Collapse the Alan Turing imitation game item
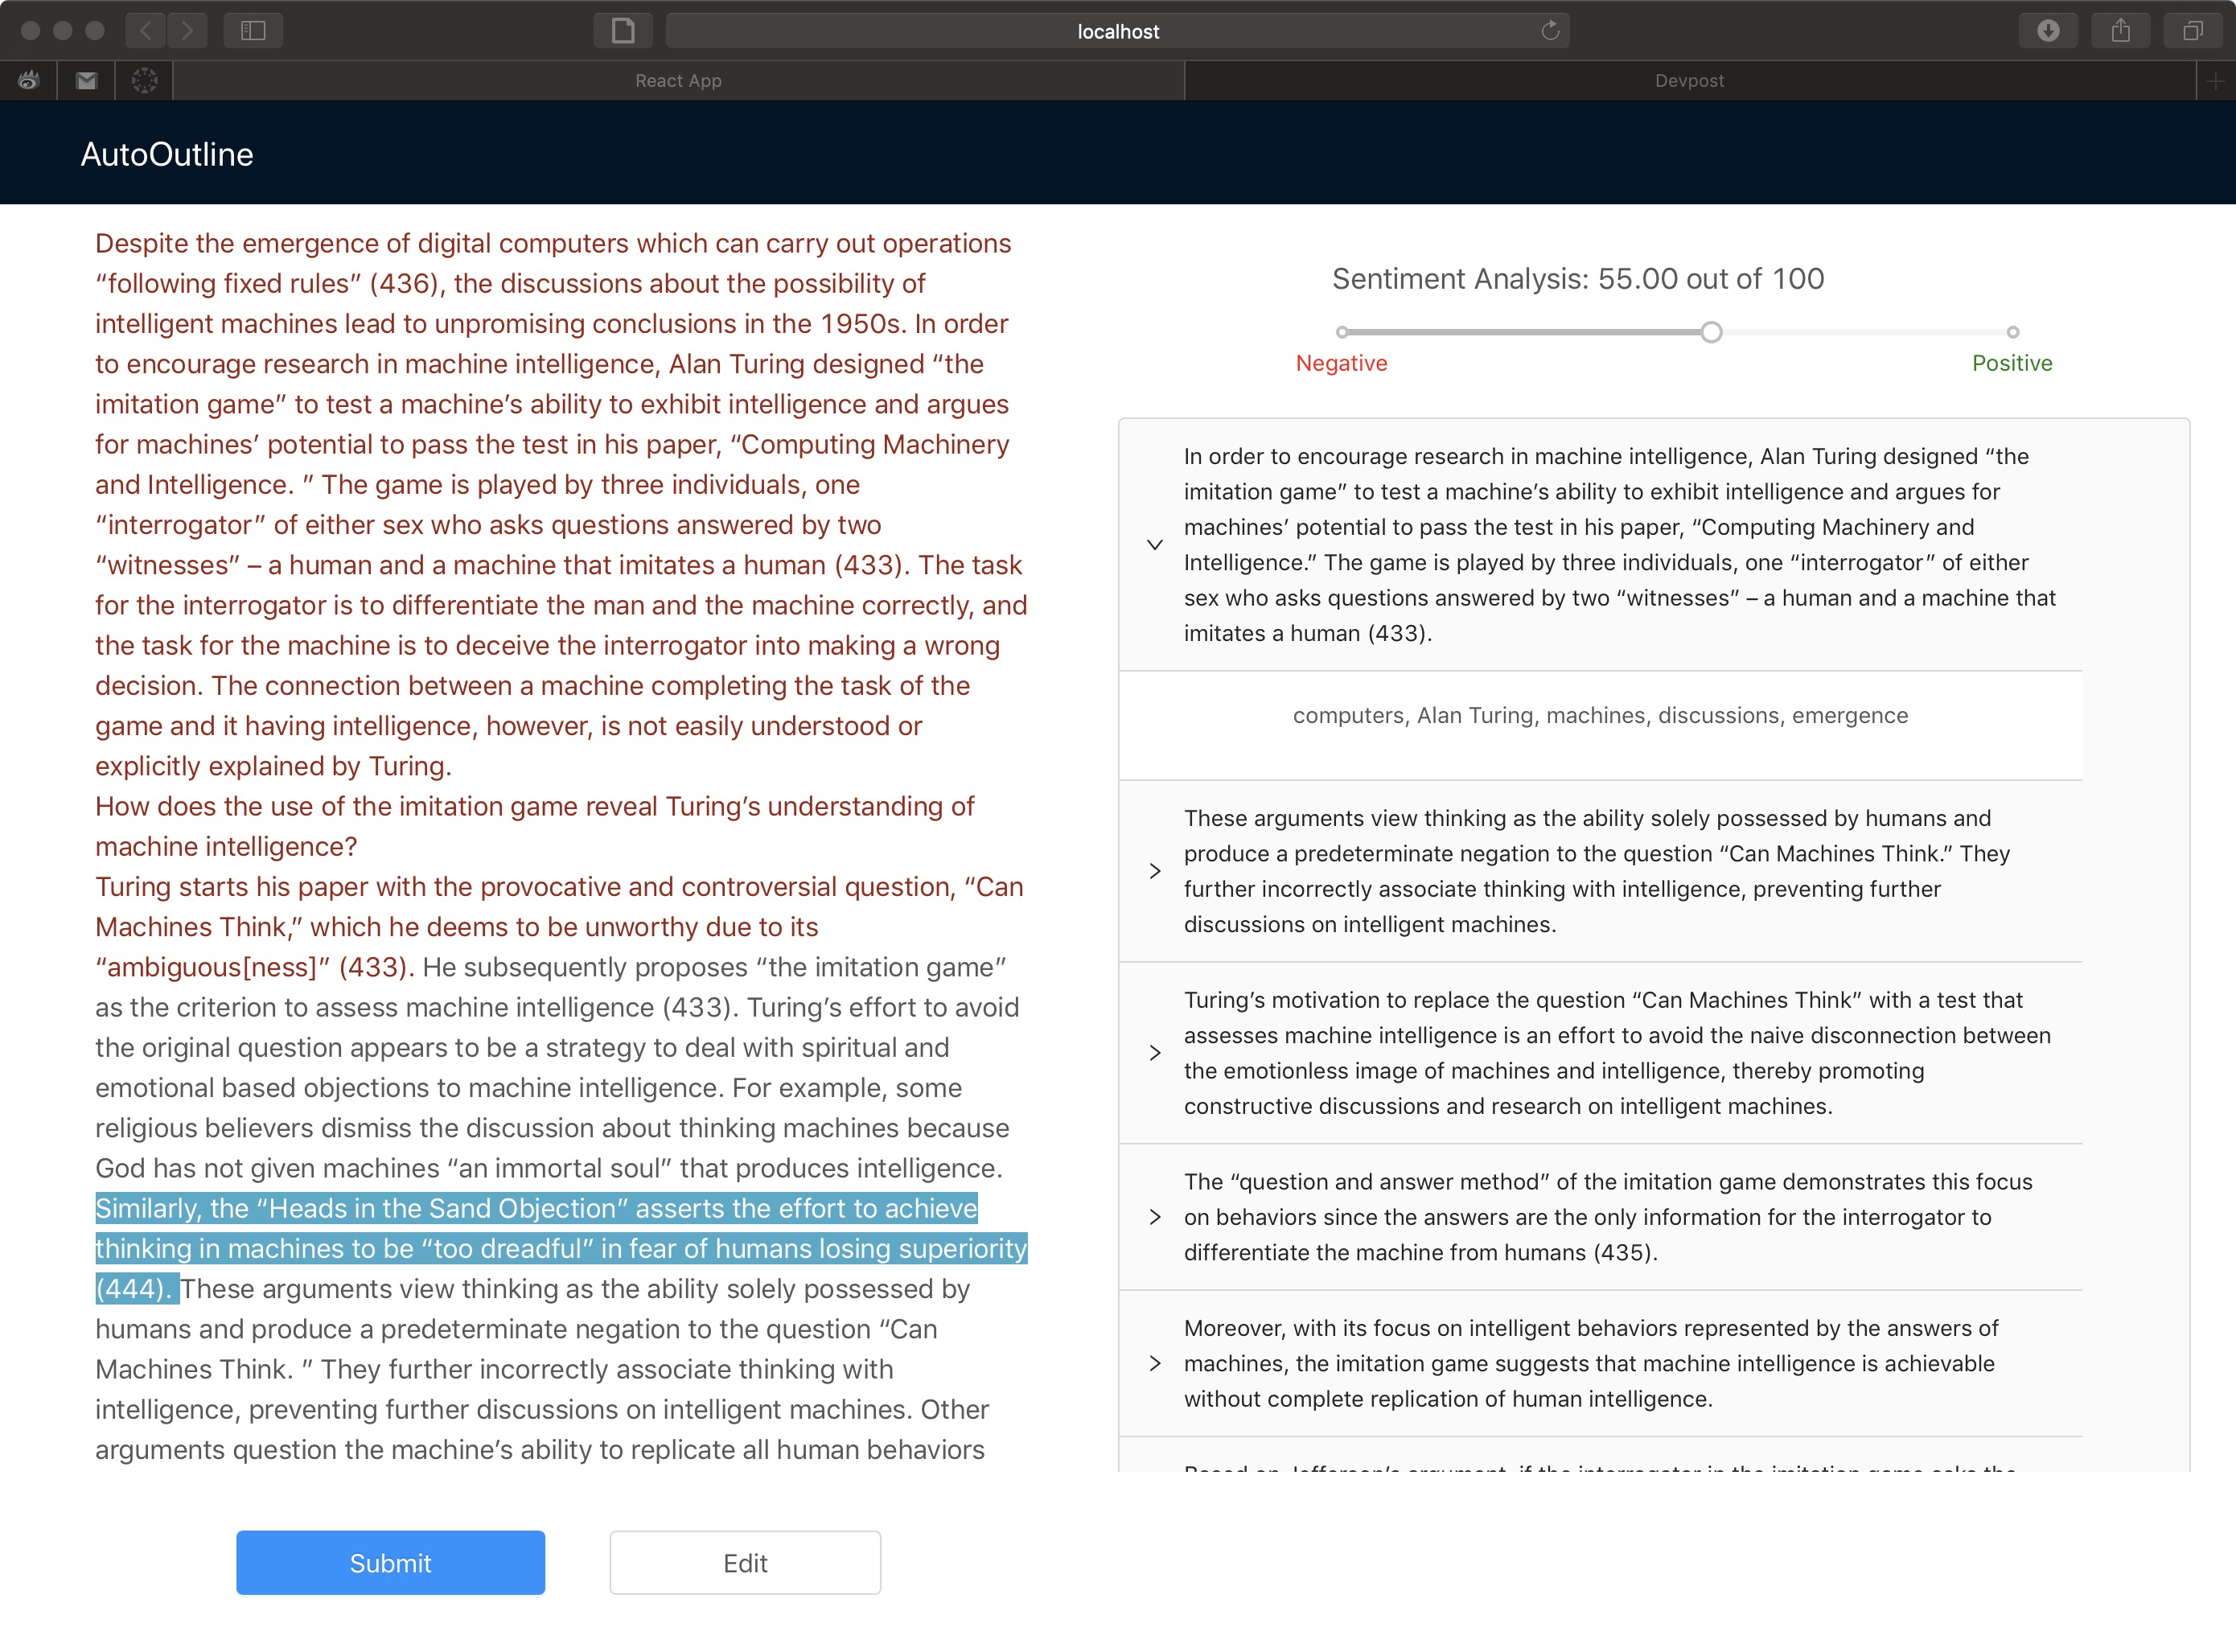The image size is (2236, 1652). pyautogui.click(x=1155, y=545)
